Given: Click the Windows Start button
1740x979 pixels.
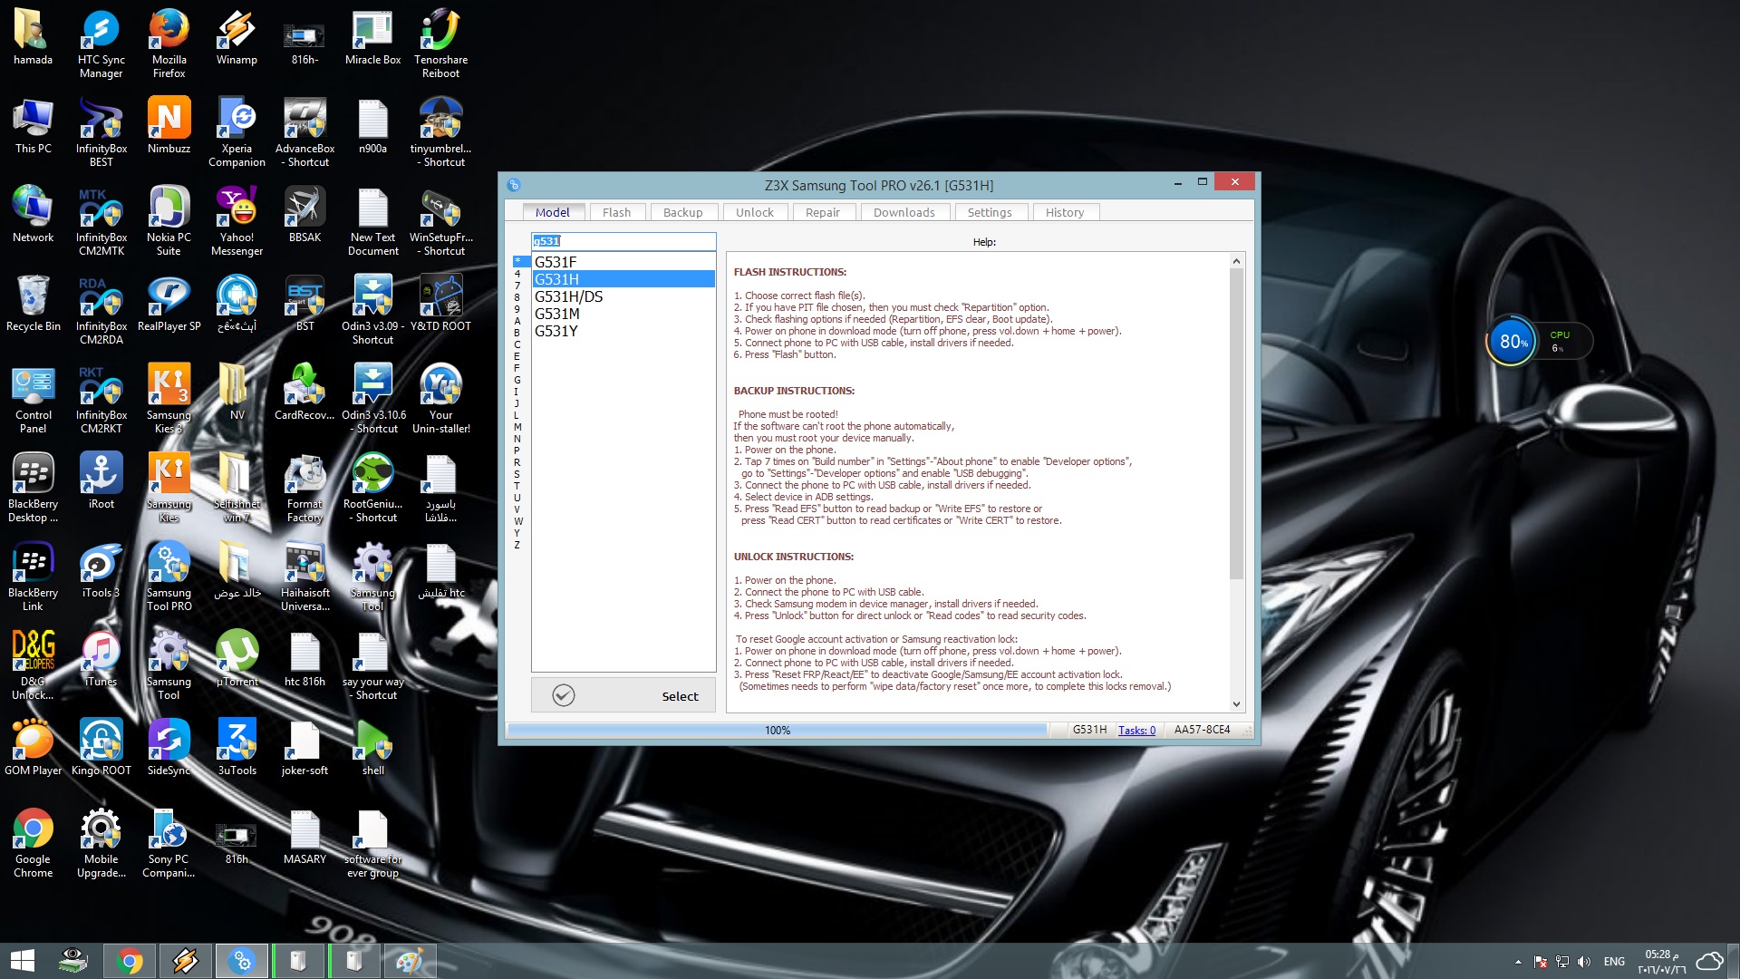Looking at the screenshot, I should [x=22, y=961].
